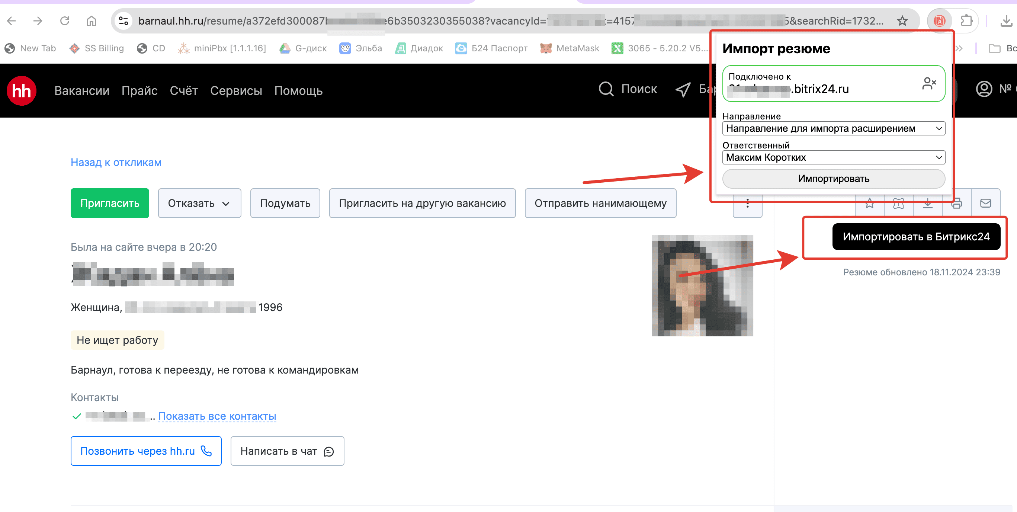Click the hh logo icon

point(21,90)
